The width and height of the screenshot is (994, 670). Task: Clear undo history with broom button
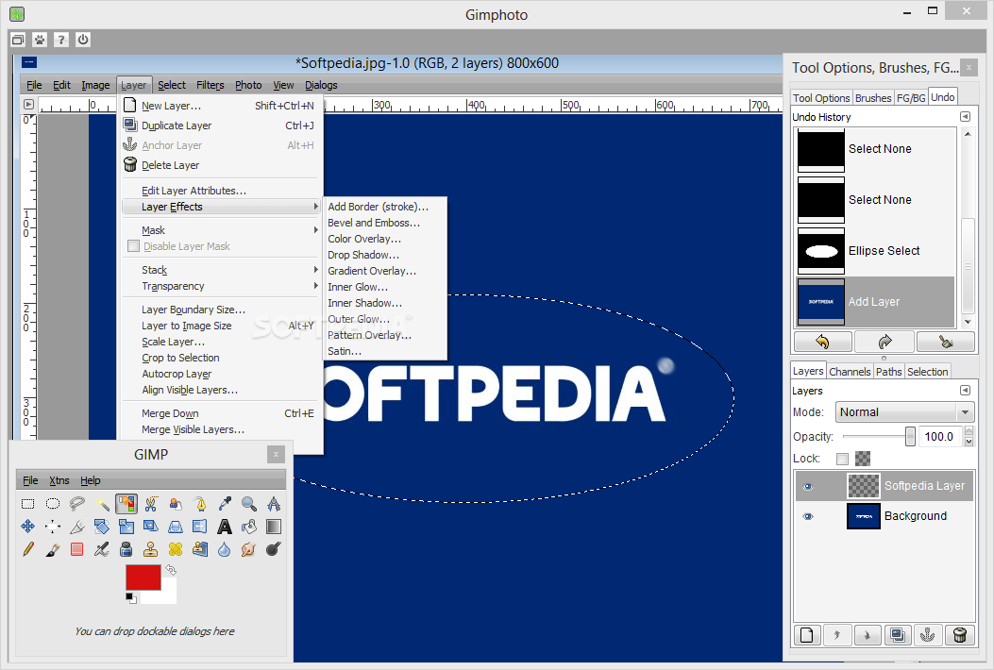pyautogui.click(x=946, y=343)
